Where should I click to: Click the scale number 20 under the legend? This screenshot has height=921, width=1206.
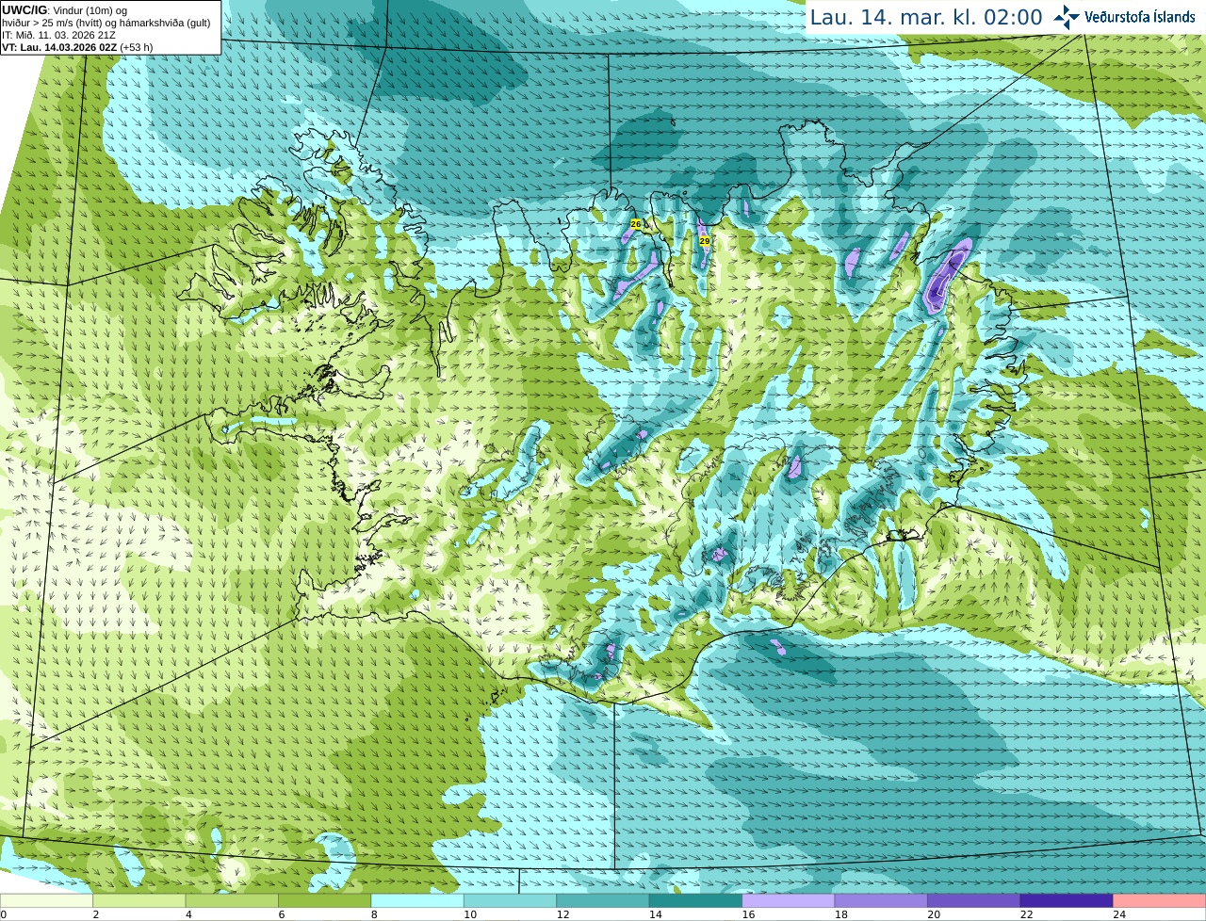(934, 914)
